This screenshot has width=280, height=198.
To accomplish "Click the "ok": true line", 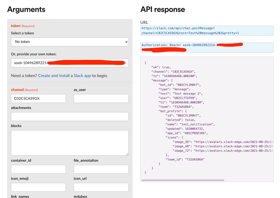I will click(161, 67).
